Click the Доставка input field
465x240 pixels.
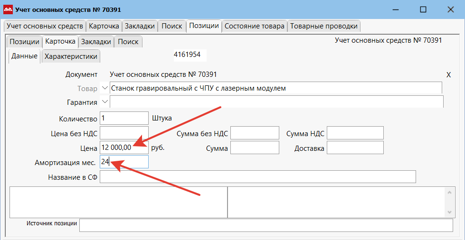pos(355,147)
